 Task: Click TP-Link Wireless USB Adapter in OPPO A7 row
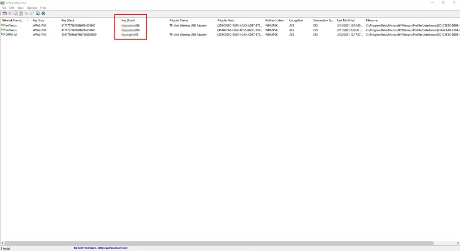click(x=188, y=35)
